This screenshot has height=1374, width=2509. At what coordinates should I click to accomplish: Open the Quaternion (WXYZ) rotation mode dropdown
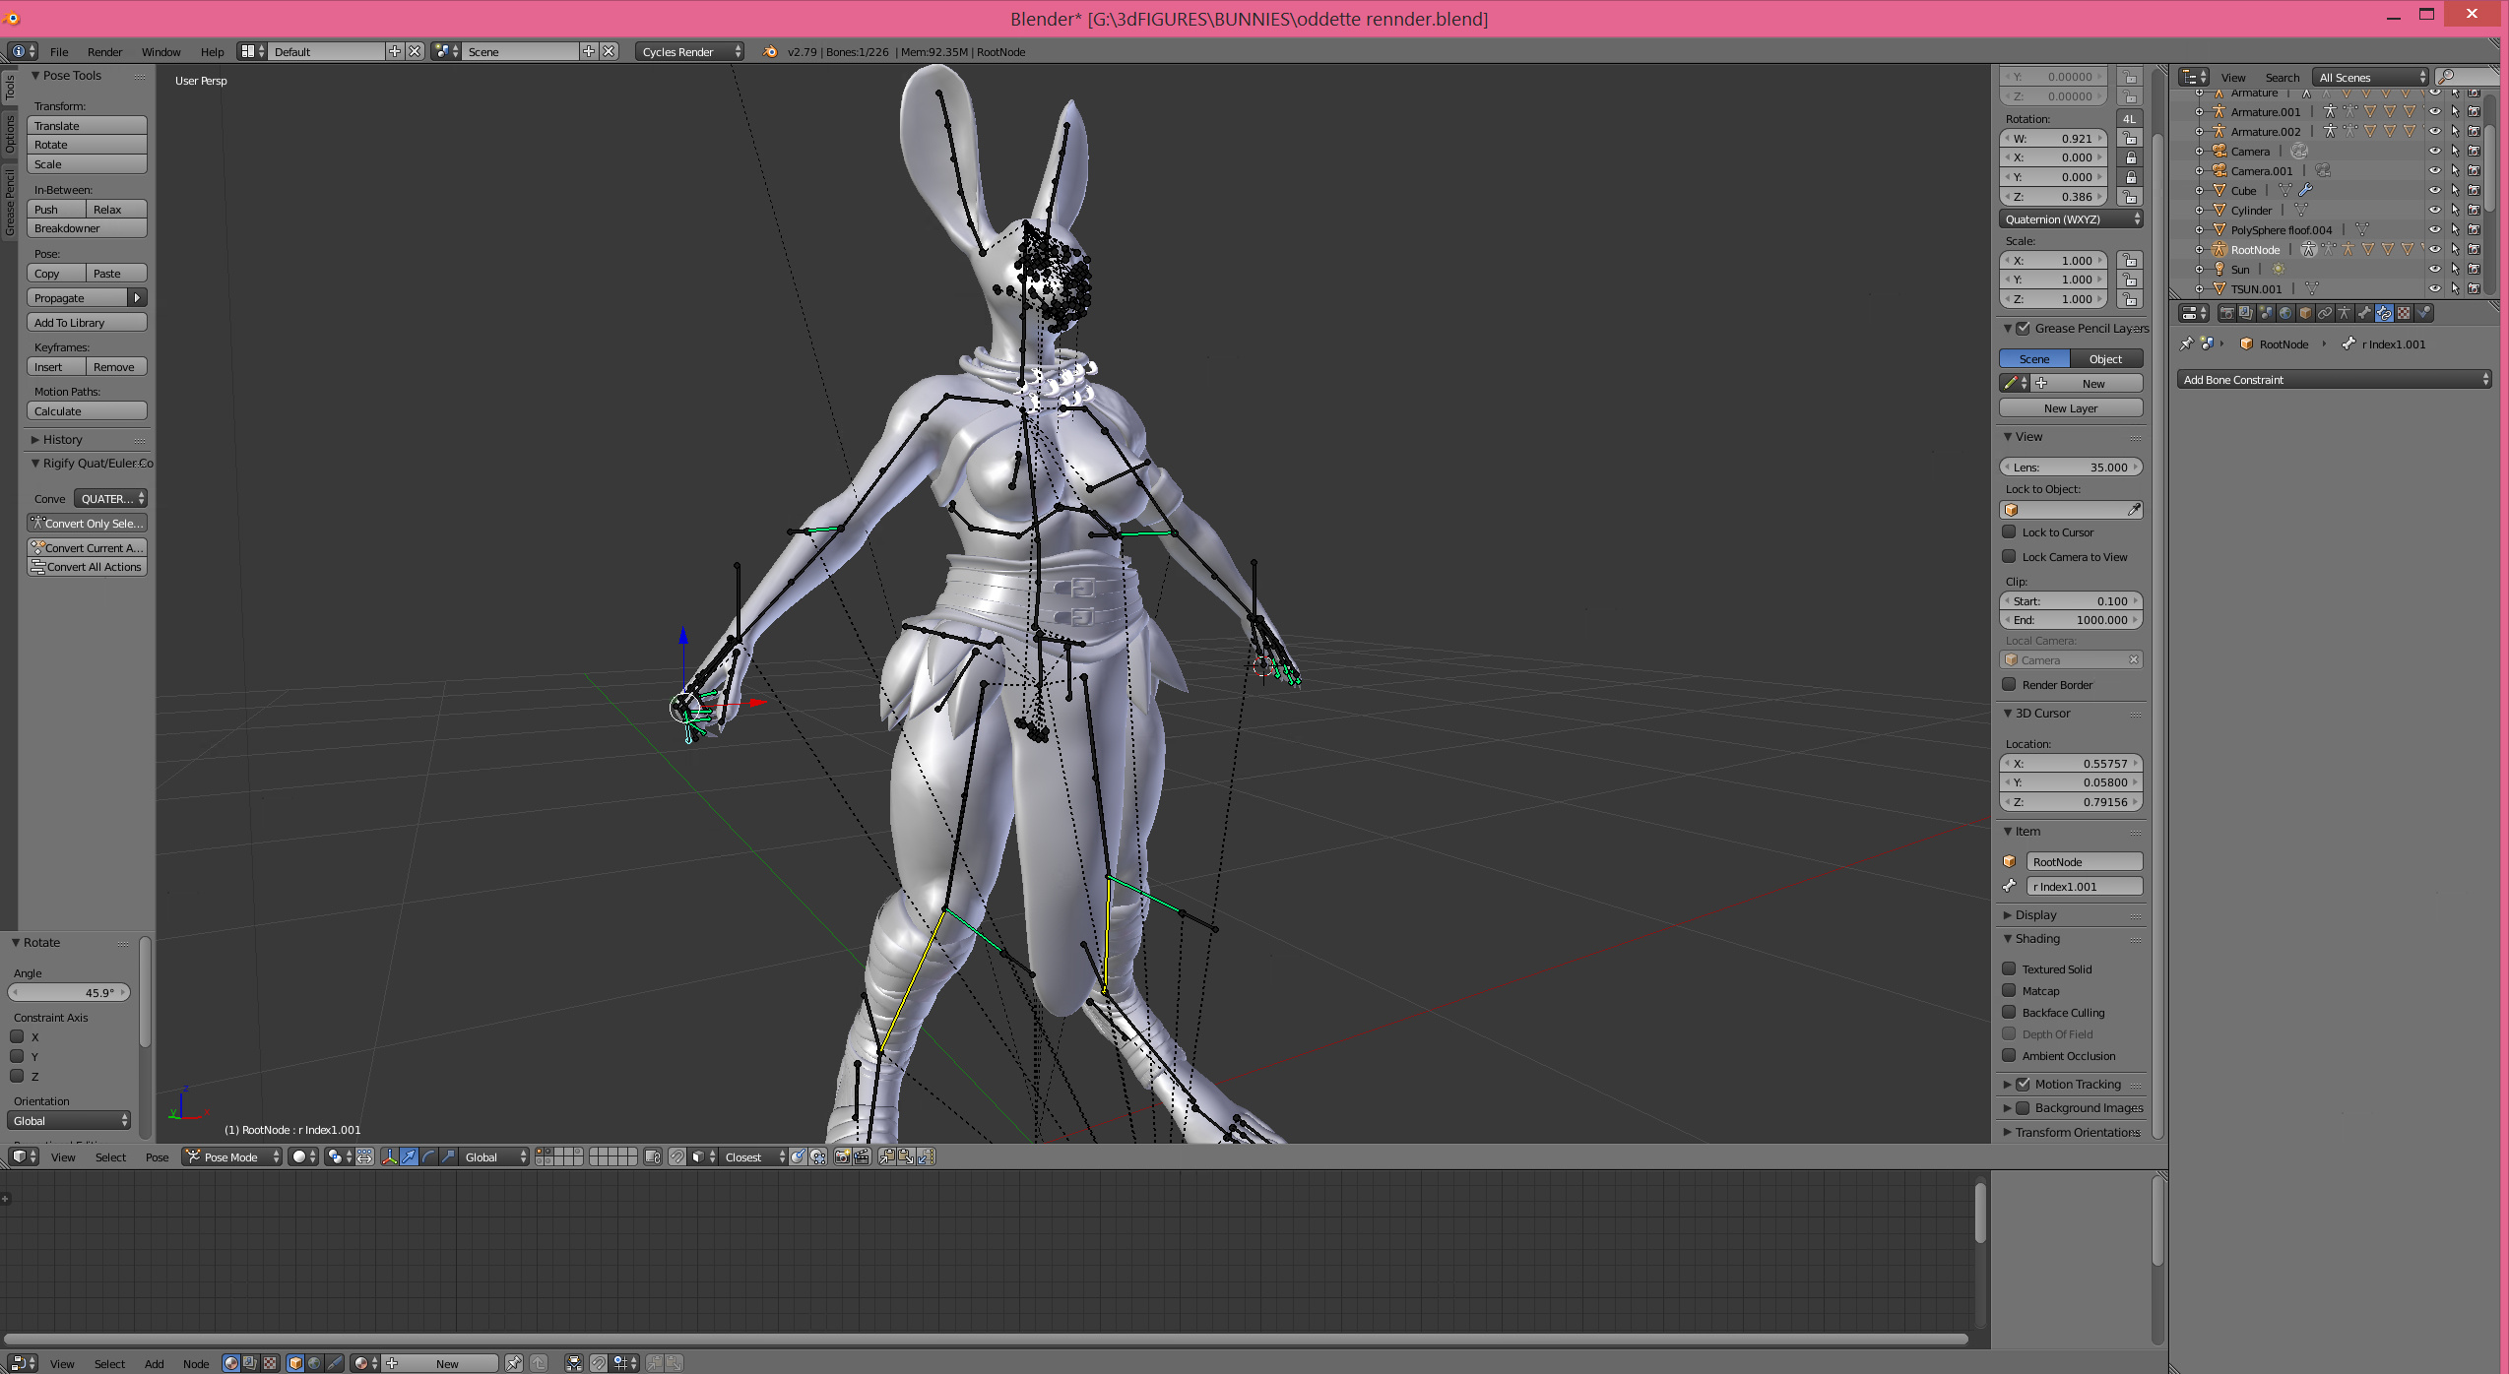2070,219
